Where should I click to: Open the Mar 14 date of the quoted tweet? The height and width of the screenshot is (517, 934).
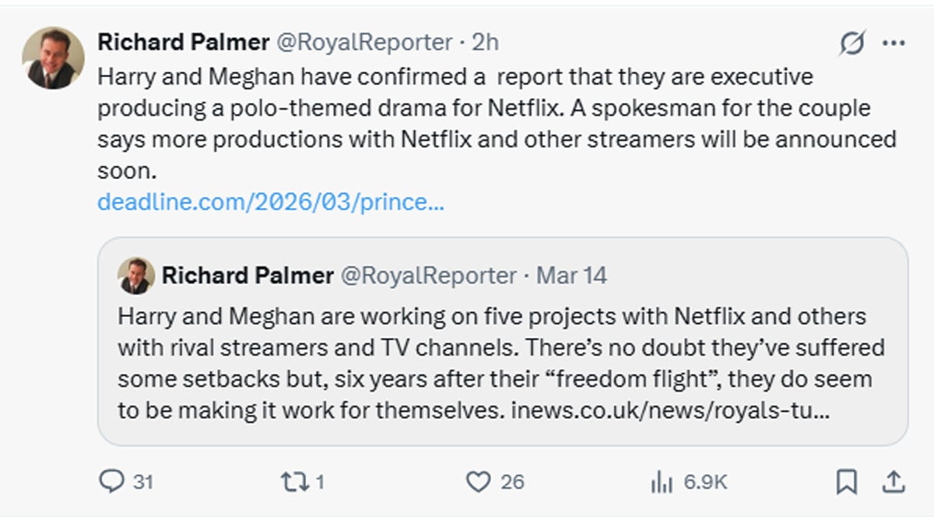(572, 275)
